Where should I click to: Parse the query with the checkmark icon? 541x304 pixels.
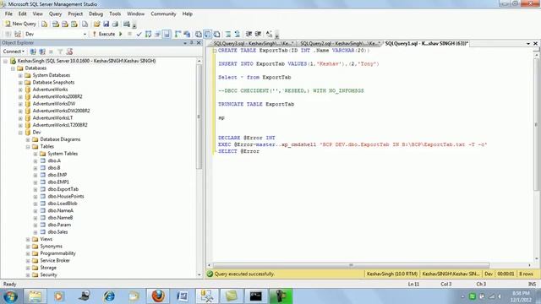pos(139,34)
